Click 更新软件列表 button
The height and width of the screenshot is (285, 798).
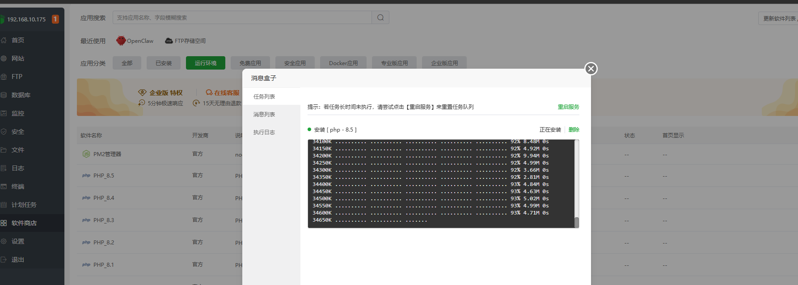coord(779,18)
